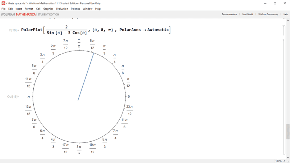Image resolution: width=290 pixels, height=163 pixels.
Task: Open the Palettes menu
Action: pos(75,9)
